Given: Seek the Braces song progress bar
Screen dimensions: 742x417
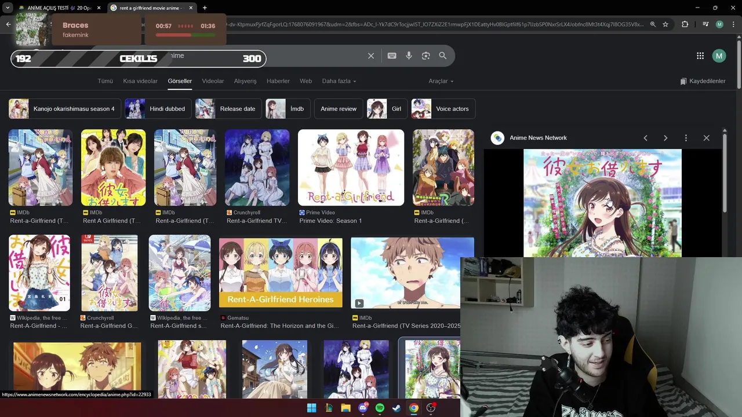Looking at the screenshot, I should click(185, 35).
